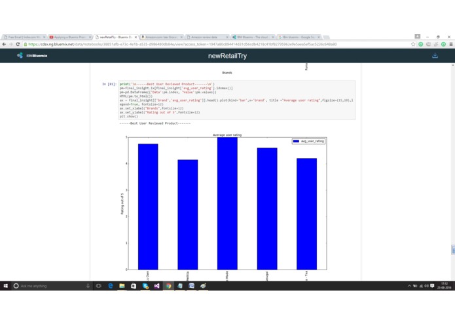Image resolution: width=455 pixels, height=324 pixels.
Task: Open a new browser tab
Action: point(327,37)
